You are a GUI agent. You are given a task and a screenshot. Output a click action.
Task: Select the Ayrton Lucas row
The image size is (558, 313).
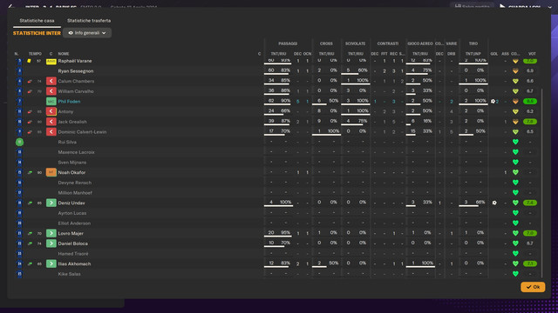[x=277, y=213]
